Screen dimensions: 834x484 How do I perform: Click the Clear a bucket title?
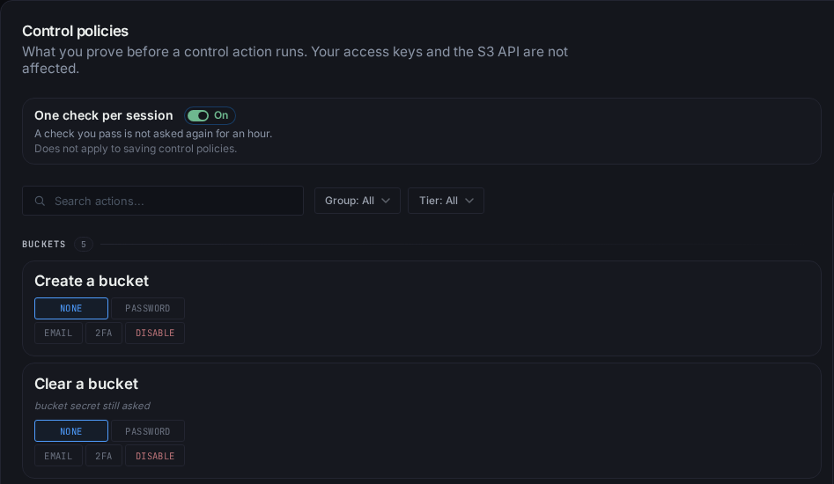point(86,384)
